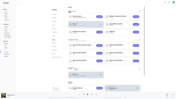Refresh This Mac device list
This screenshot has height=99, width=176.
140,11
